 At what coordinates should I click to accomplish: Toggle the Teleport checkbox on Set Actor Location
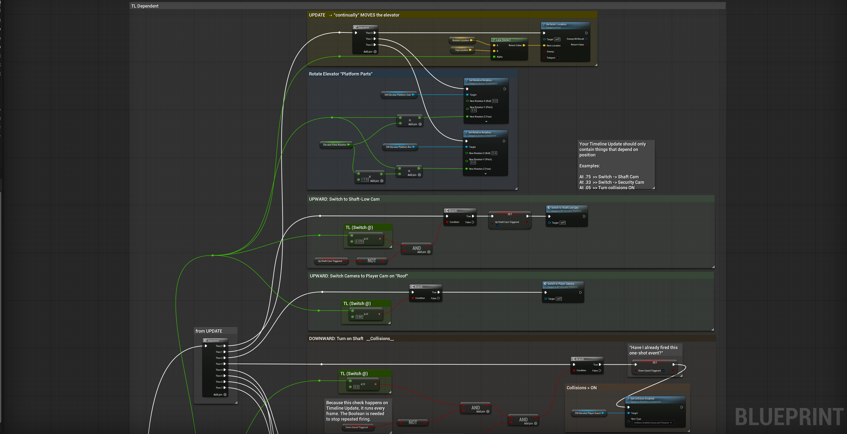click(x=558, y=58)
